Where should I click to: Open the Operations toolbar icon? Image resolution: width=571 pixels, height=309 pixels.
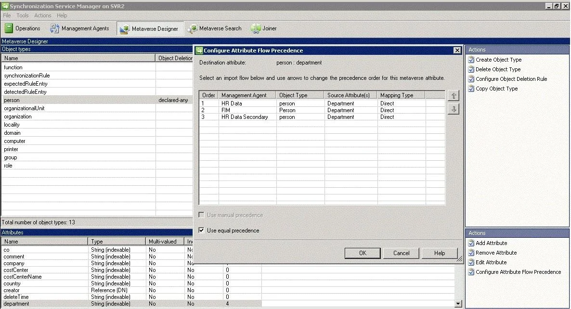8,28
